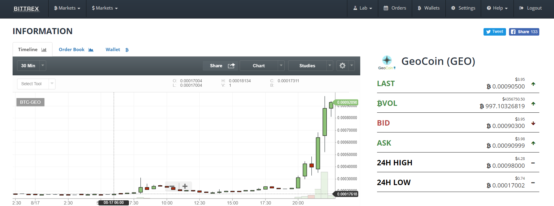Click the 20:00 time axis label

[x=298, y=203]
